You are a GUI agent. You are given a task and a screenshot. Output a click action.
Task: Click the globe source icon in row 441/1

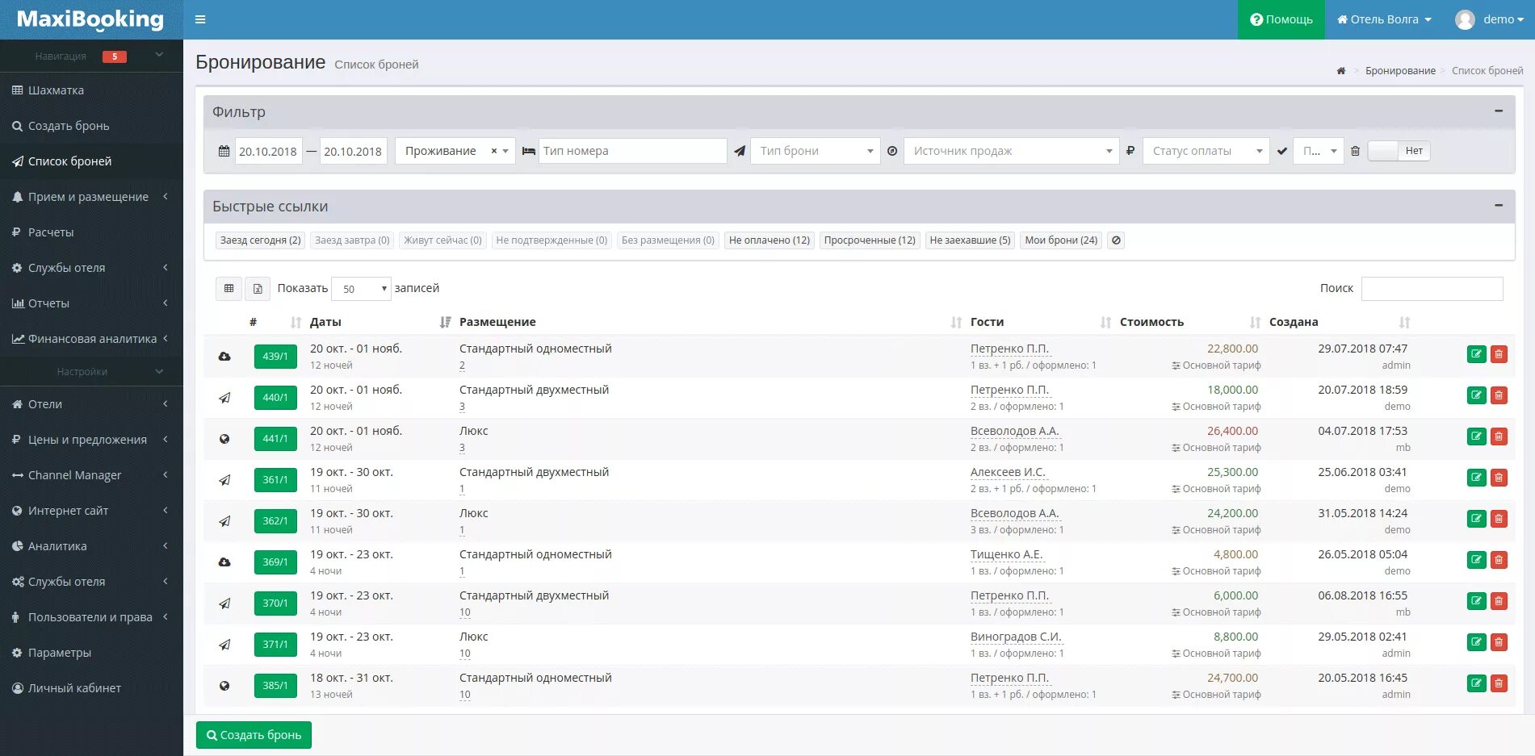224,439
